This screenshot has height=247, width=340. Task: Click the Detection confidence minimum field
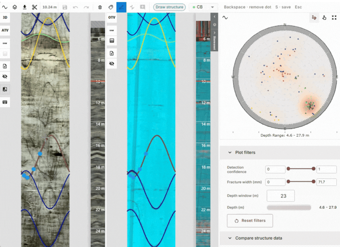[x=275, y=169]
